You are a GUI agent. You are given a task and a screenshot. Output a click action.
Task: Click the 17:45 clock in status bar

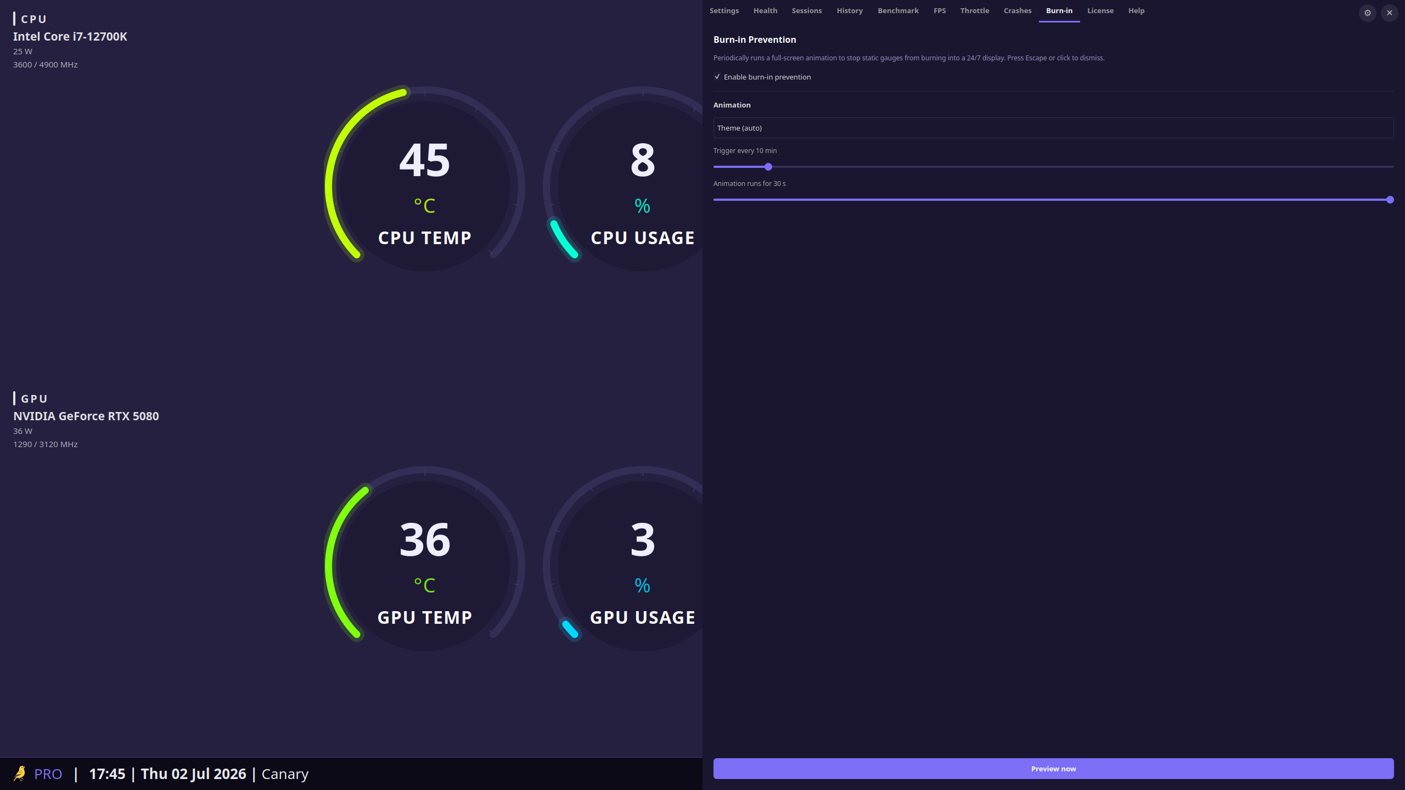(x=107, y=774)
